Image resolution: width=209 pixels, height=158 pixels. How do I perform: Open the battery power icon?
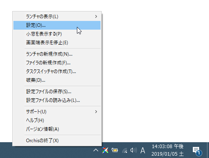(x=115, y=150)
